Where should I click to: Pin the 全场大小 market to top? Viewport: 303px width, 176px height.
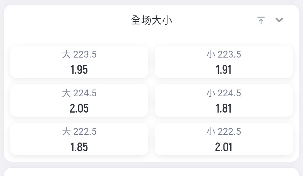click(261, 20)
